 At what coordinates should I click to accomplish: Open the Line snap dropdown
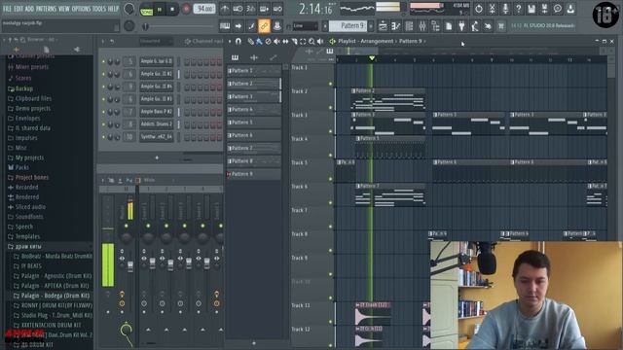pos(305,26)
